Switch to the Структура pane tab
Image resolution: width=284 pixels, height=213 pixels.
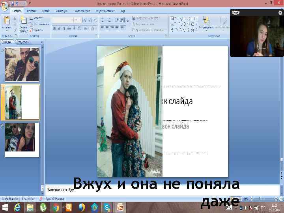[x=22, y=42]
